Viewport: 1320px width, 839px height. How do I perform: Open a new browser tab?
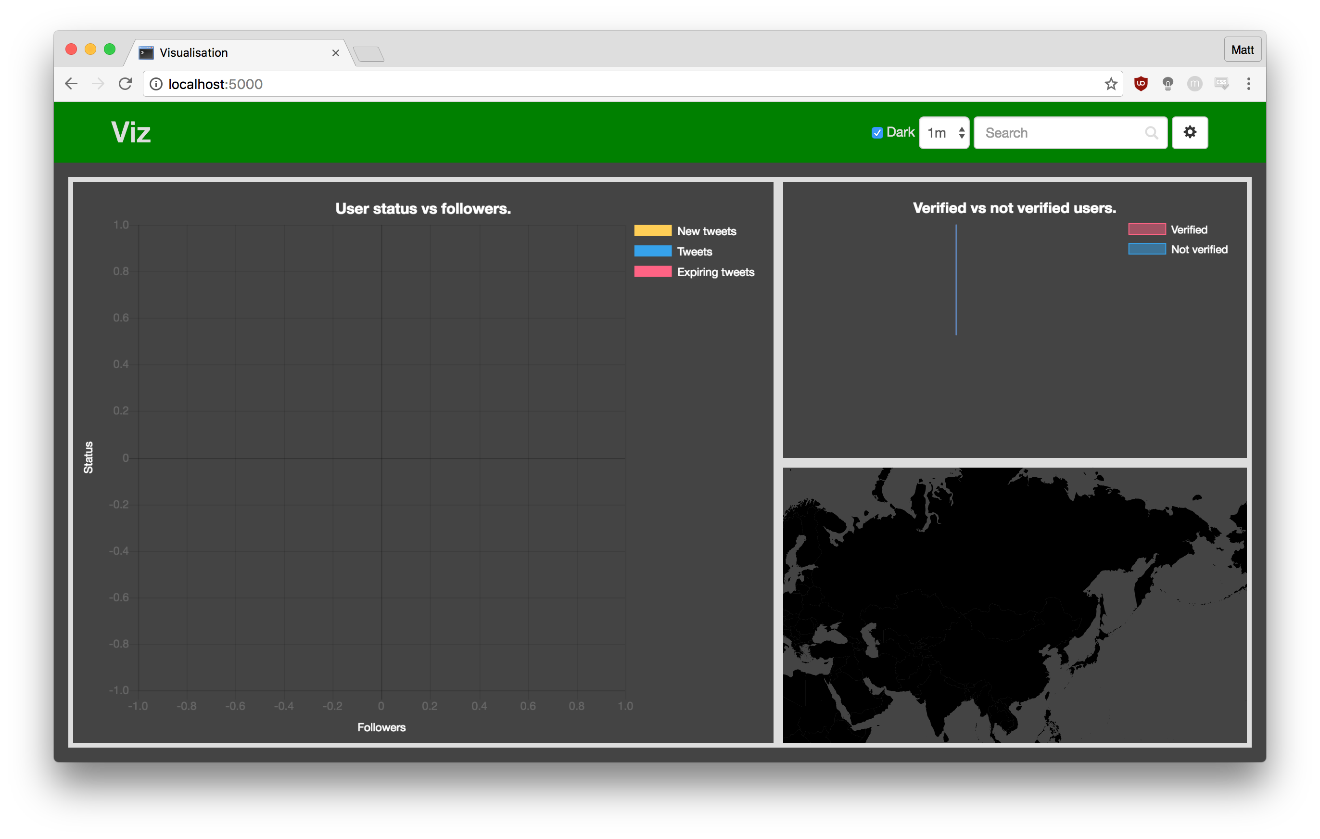(368, 54)
